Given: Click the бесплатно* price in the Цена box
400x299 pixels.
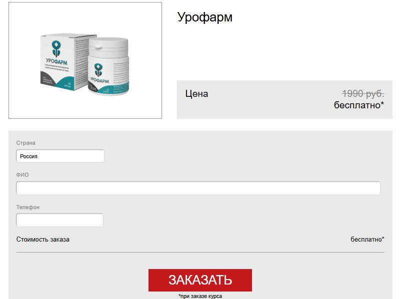Looking at the screenshot, I should 358,105.
